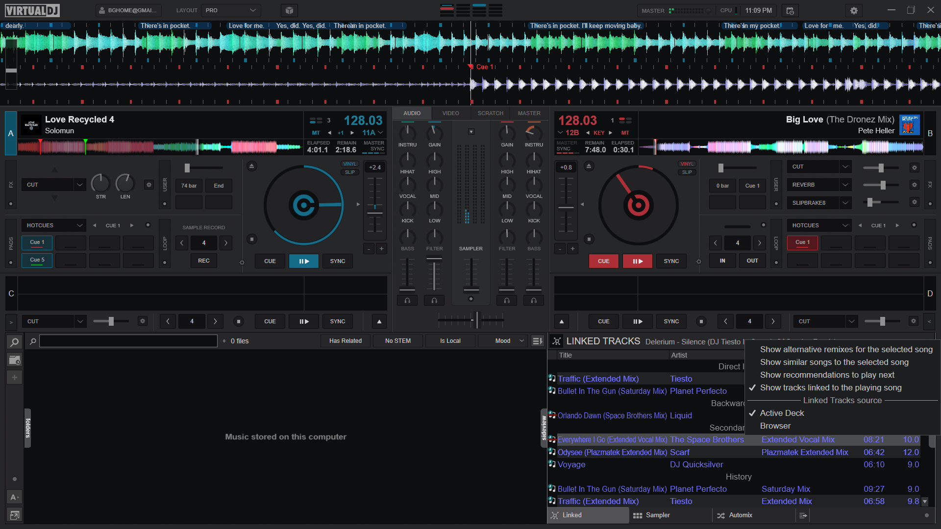The height and width of the screenshot is (529, 941).
Task: Switch to the VIDEO mixer tab
Action: 451,113
